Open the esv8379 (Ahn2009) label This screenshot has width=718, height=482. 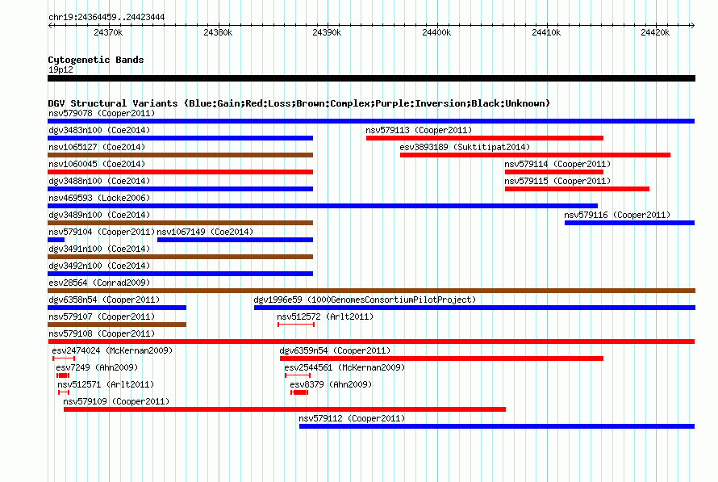331,384
